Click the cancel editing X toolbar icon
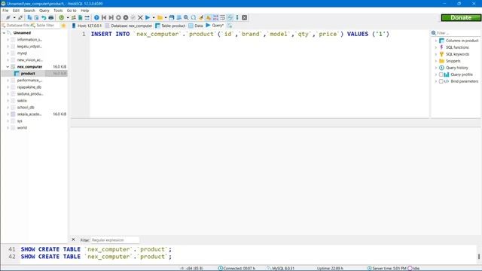The width and height of the screenshot is (482, 271). click(x=140, y=17)
